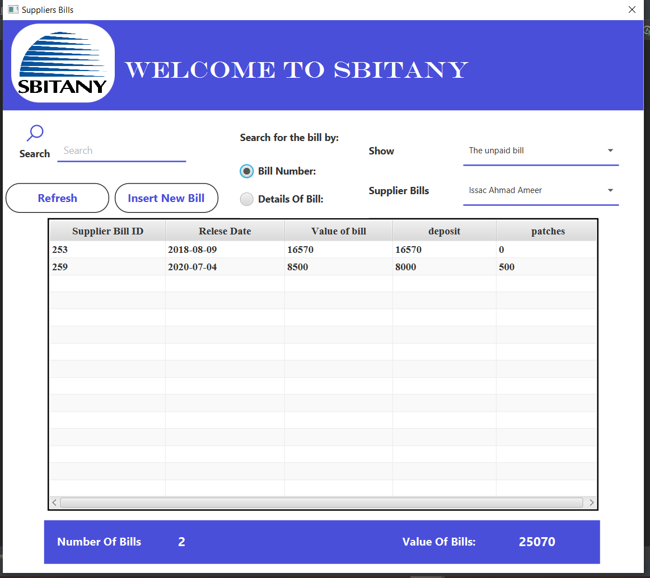
Task: Click table scrollbar right arrow
Action: click(x=592, y=502)
